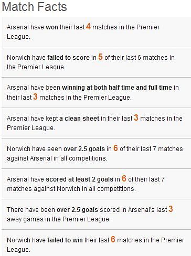The image size is (191, 256).
Task: Click the orange number 4 in first fact
Action: coord(88,27)
